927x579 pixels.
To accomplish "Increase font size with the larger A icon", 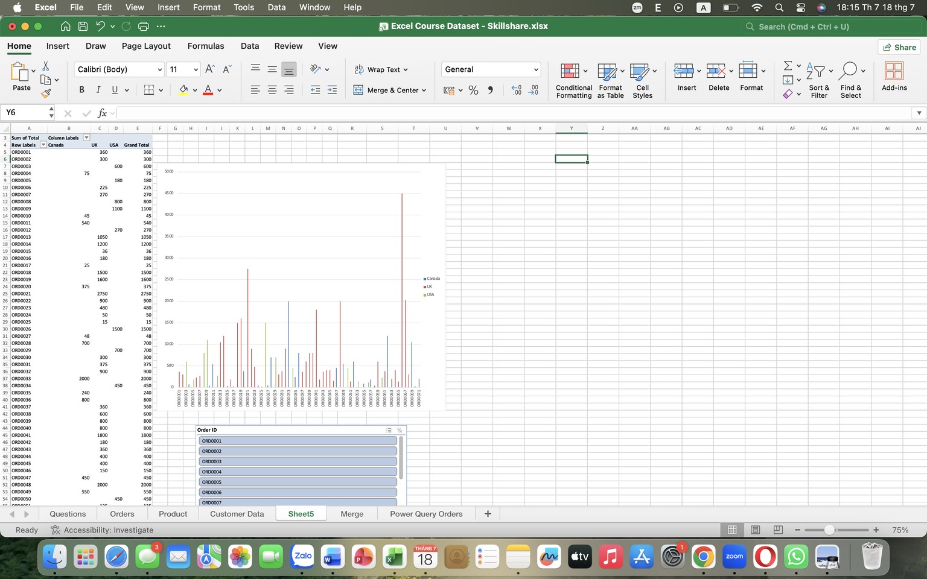I will click(209, 69).
